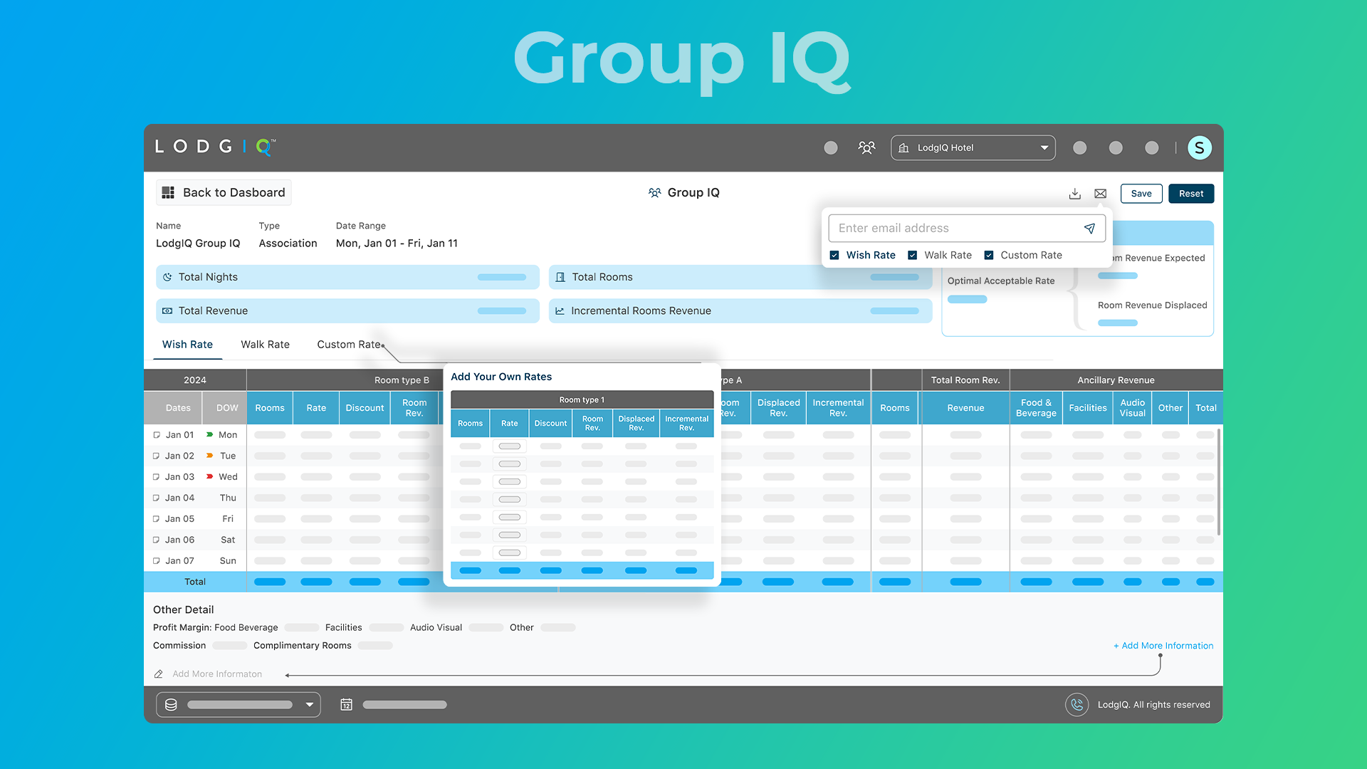
Task: Toggle the Custom Rate checkbox
Action: 989,256
